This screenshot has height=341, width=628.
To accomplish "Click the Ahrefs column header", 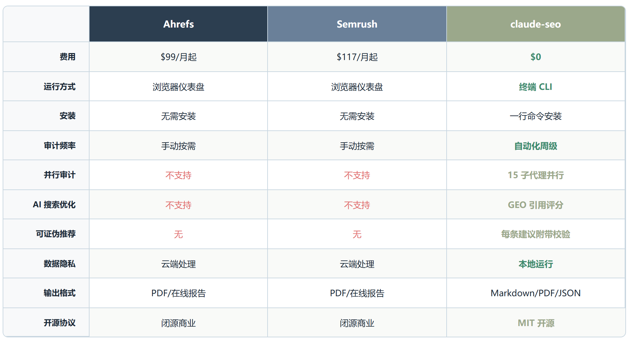I will point(178,24).
